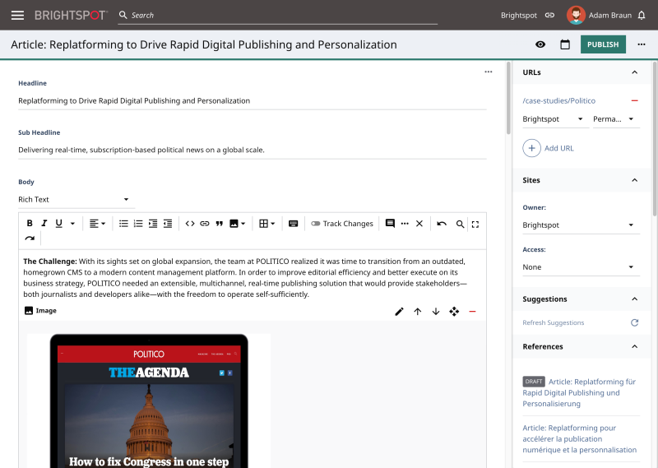Image resolution: width=658 pixels, height=468 pixels.
Task: Toggle Track Changes switch
Action: tap(316, 224)
